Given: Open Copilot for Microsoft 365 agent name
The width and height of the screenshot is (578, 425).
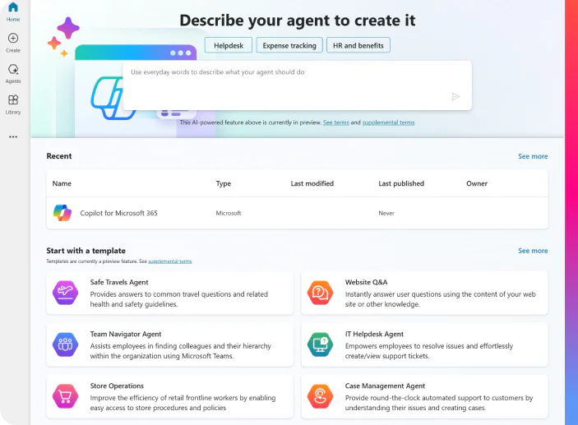Looking at the screenshot, I should point(118,213).
